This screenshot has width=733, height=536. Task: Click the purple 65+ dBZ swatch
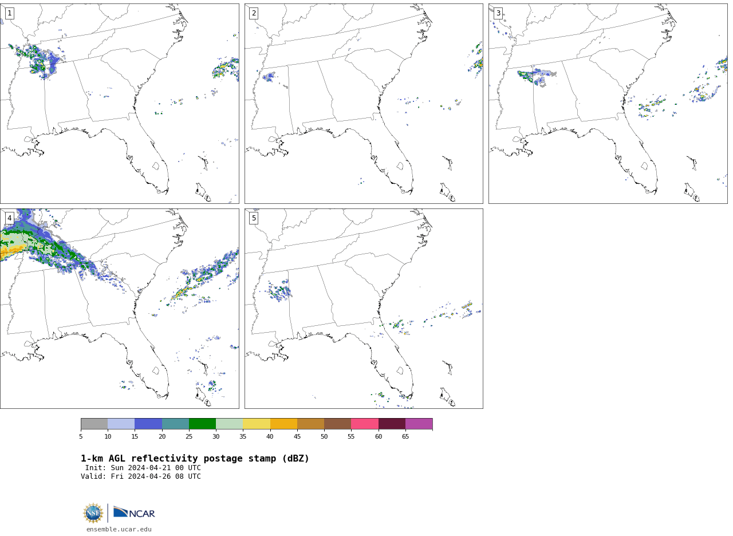click(419, 424)
